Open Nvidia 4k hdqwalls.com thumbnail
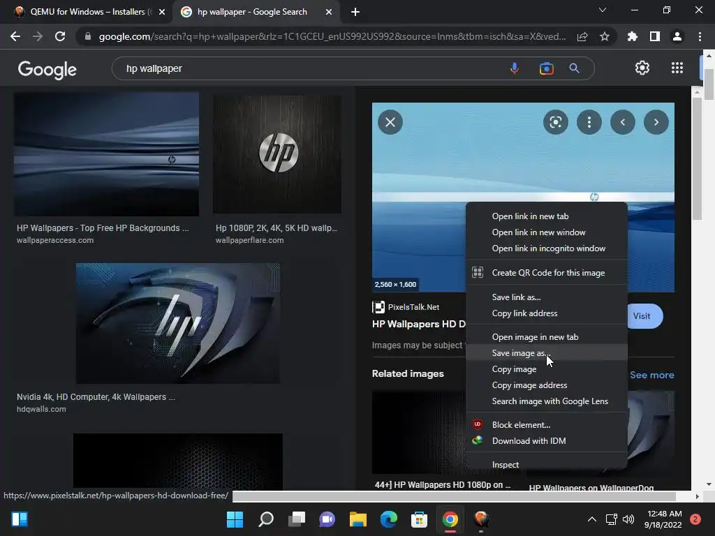The image size is (715, 536). pos(178,323)
